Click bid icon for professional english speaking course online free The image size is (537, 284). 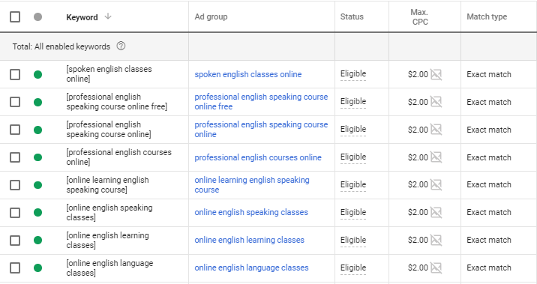tap(436, 102)
